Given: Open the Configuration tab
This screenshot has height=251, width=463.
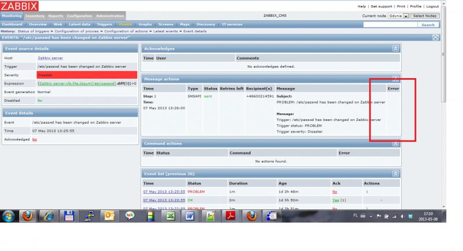Looking at the screenshot, I should pos(79,16).
